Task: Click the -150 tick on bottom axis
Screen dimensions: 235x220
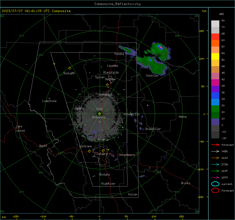Action: (15, 216)
